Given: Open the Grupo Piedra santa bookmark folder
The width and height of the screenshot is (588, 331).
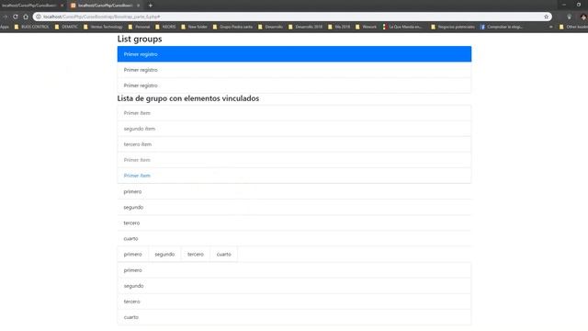Looking at the screenshot, I should click(232, 27).
